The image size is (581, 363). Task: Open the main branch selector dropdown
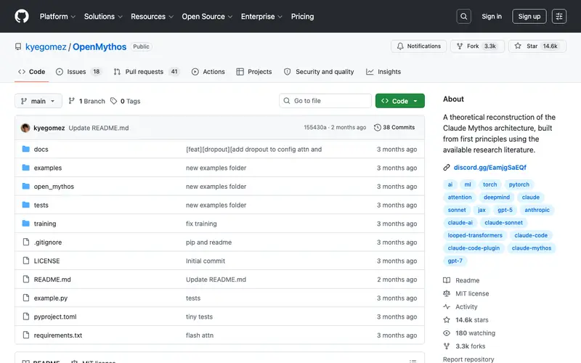(x=38, y=101)
